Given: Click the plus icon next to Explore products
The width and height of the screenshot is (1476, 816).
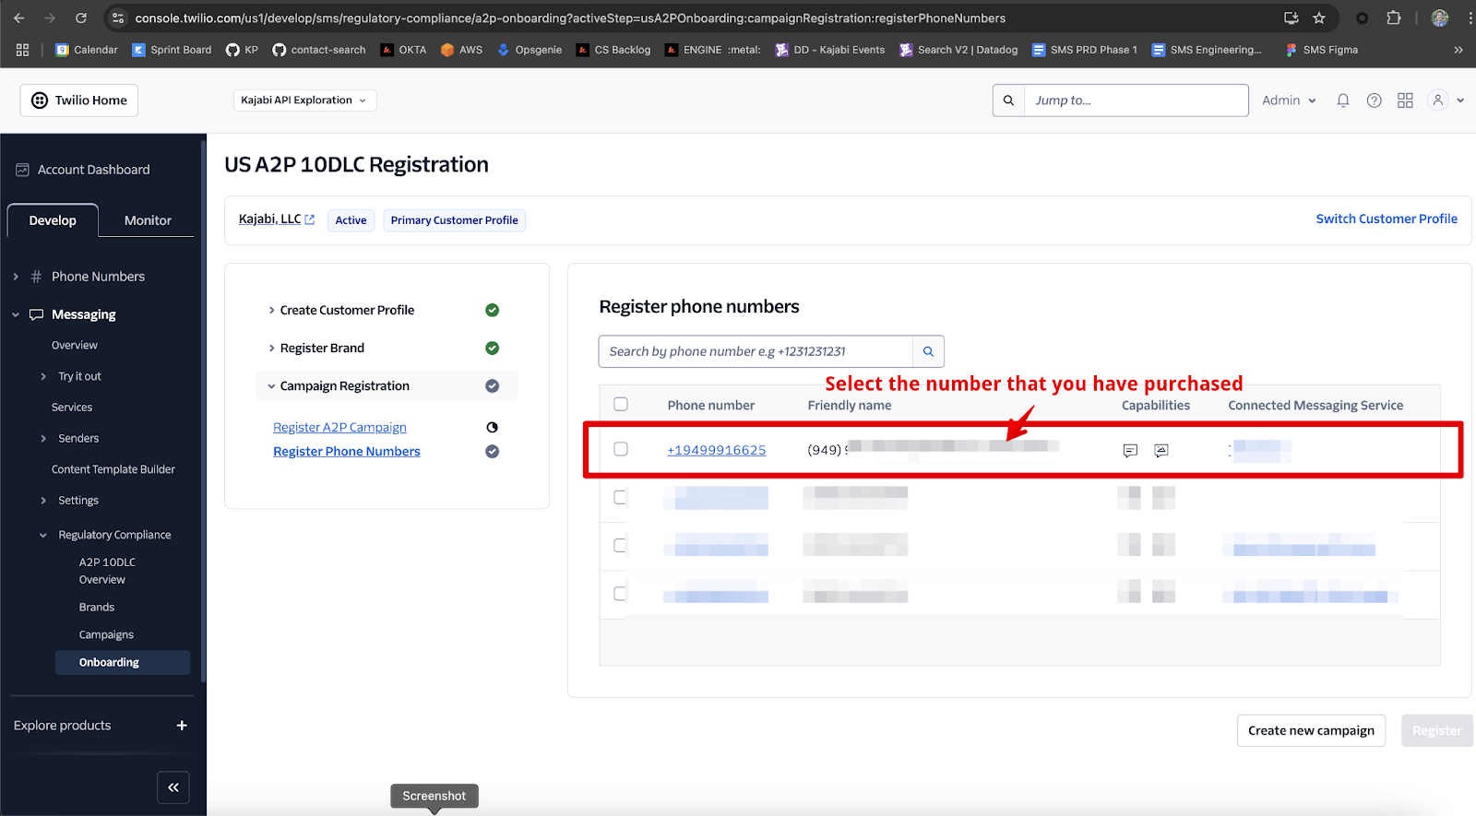Looking at the screenshot, I should pos(182,726).
